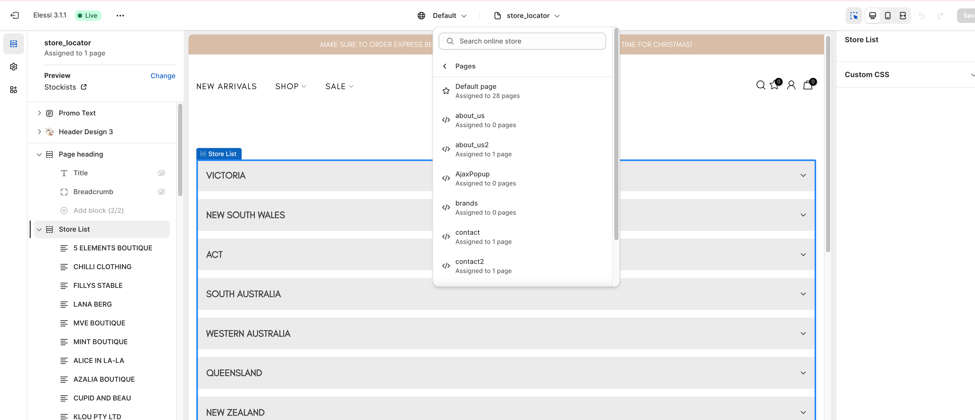The image size is (975, 420).
Task: Switch to mobile preview icon
Action: click(x=888, y=16)
